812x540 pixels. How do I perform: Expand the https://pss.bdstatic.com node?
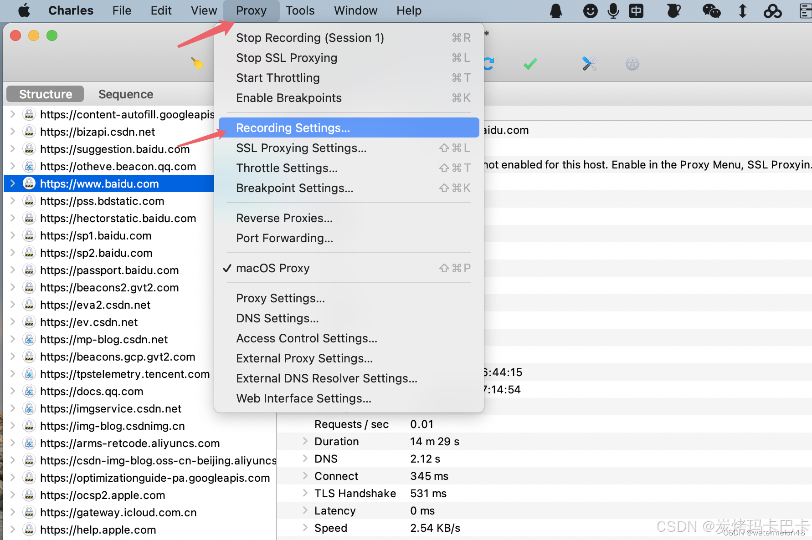pyautogui.click(x=13, y=201)
